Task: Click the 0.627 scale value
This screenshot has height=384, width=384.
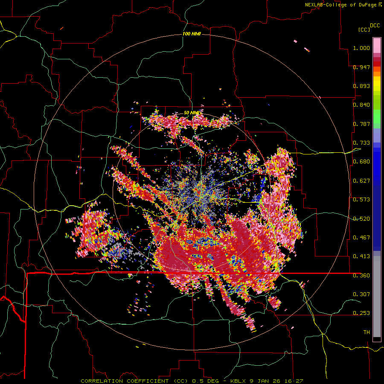Action: click(x=361, y=181)
